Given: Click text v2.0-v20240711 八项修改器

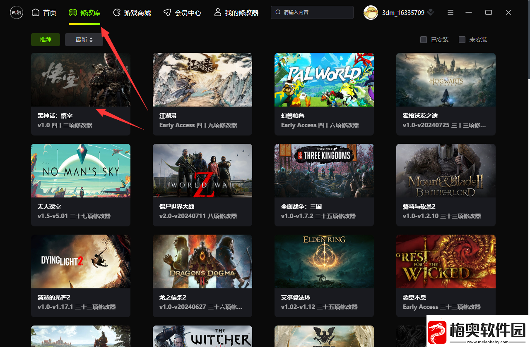Looking at the screenshot, I should 198,216.
